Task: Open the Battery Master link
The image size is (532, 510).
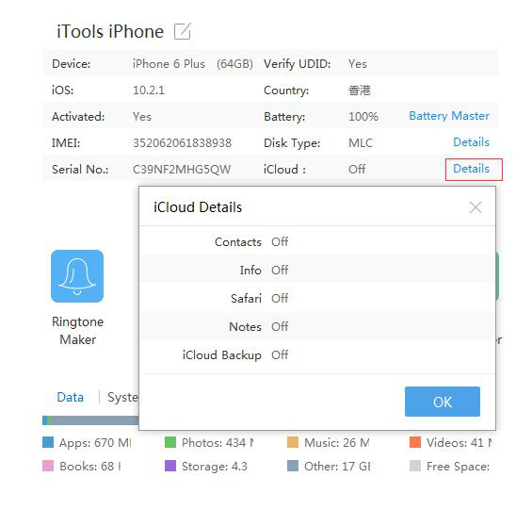Action: pos(449,116)
